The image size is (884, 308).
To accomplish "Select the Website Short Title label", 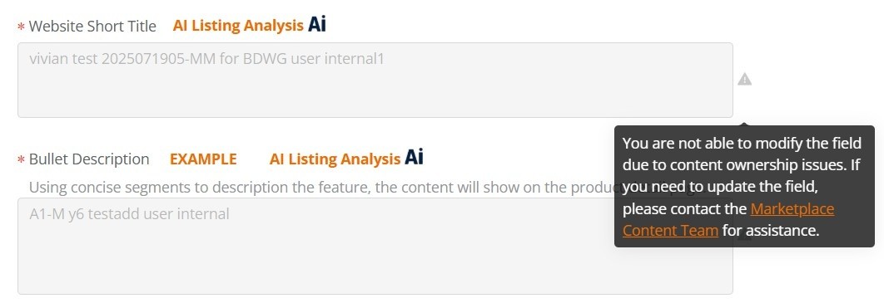I will (92, 26).
